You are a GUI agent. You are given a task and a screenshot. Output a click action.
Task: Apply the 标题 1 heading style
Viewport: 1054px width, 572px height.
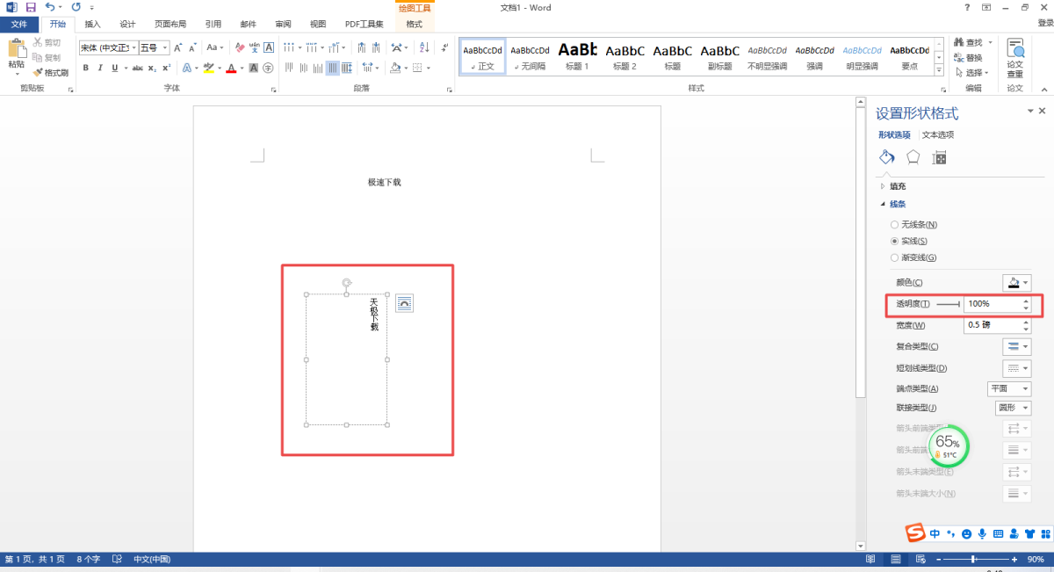(577, 55)
